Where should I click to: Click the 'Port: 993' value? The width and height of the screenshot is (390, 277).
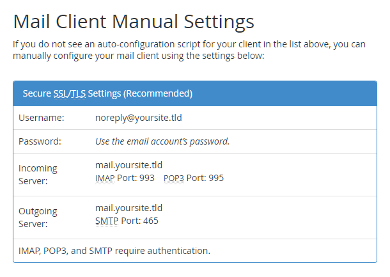136,178
